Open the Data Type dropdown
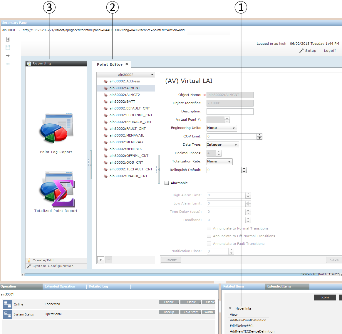 coord(222,145)
